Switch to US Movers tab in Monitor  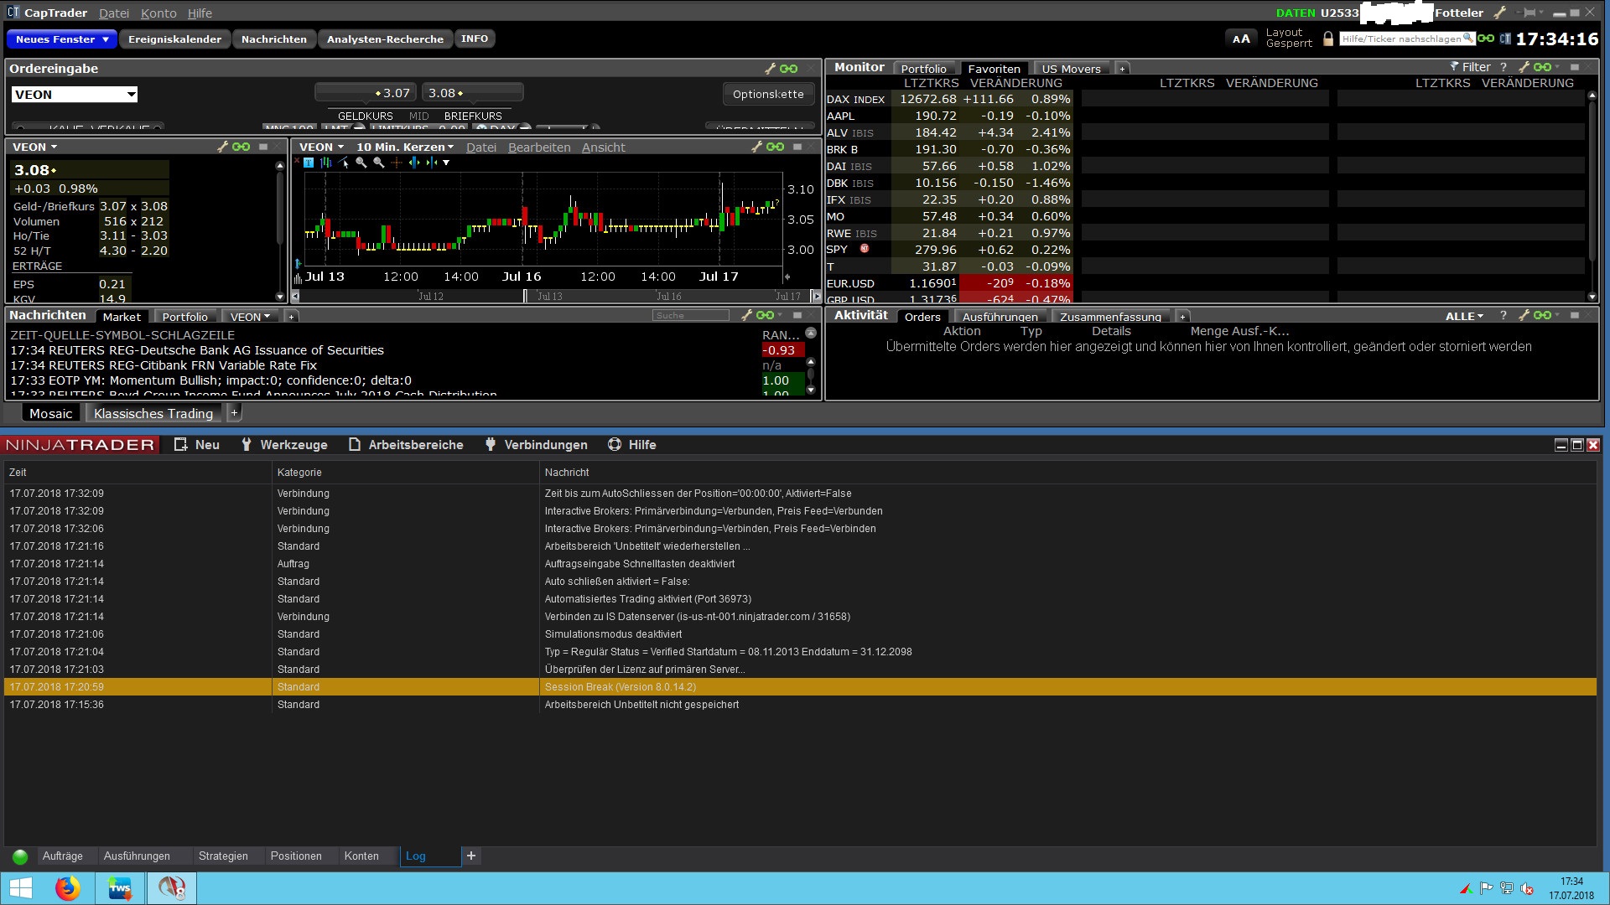click(x=1071, y=69)
